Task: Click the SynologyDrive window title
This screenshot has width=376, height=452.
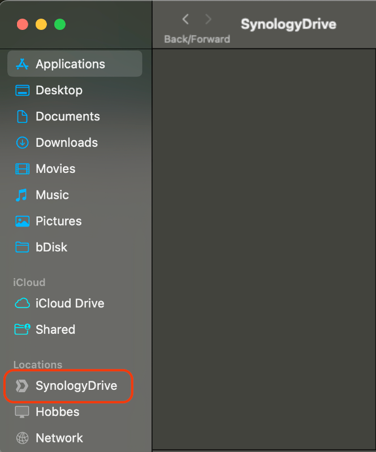Action: [x=288, y=24]
